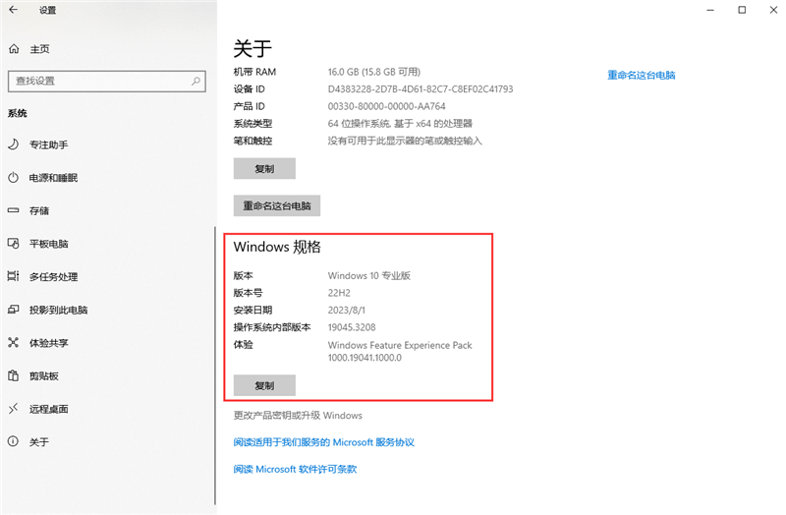Select the version number 22H2
Viewport: 786px width, 515px height.
[339, 293]
